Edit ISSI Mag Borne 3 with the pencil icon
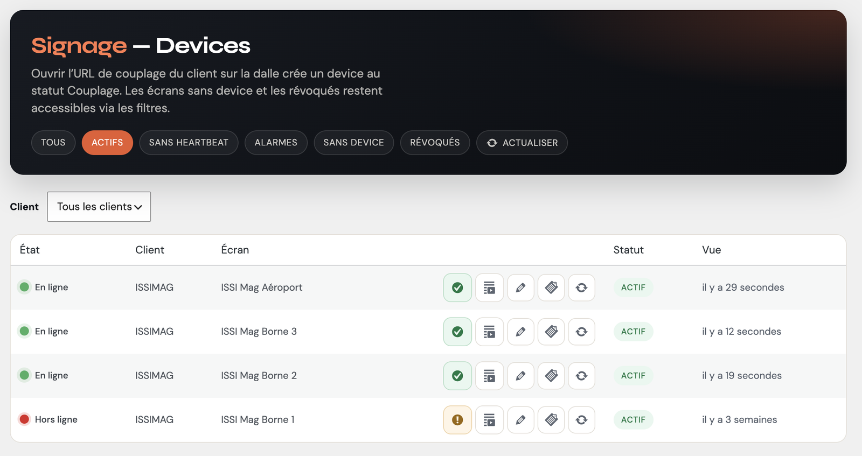This screenshot has width=862, height=456. 520,332
